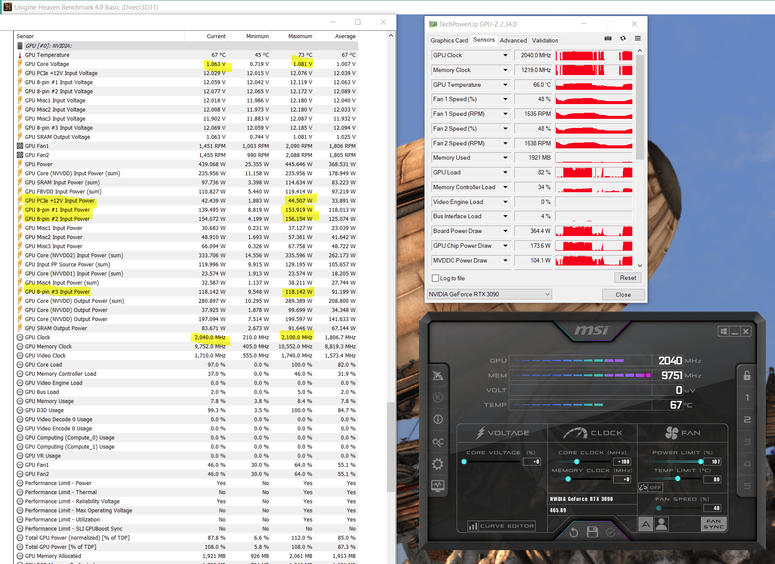Viewport: 775px width, 564px height.
Task: Click the Power Limit 107 value field
Action: pyautogui.click(x=712, y=462)
